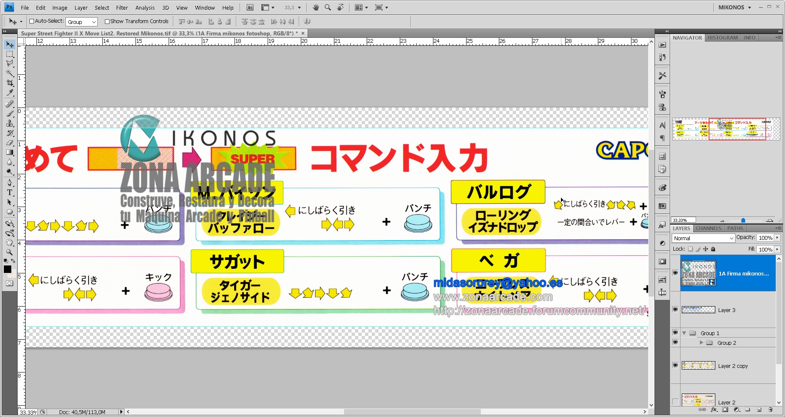Open the blend mode Normal dropdown
785x417 pixels.
click(x=703, y=238)
